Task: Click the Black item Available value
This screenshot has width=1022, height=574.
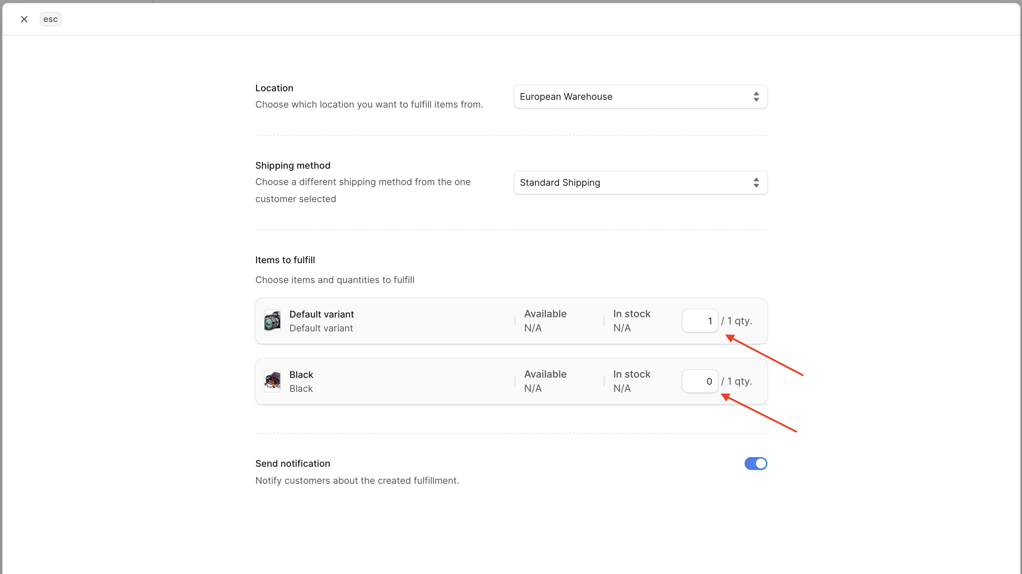Action: (532, 388)
